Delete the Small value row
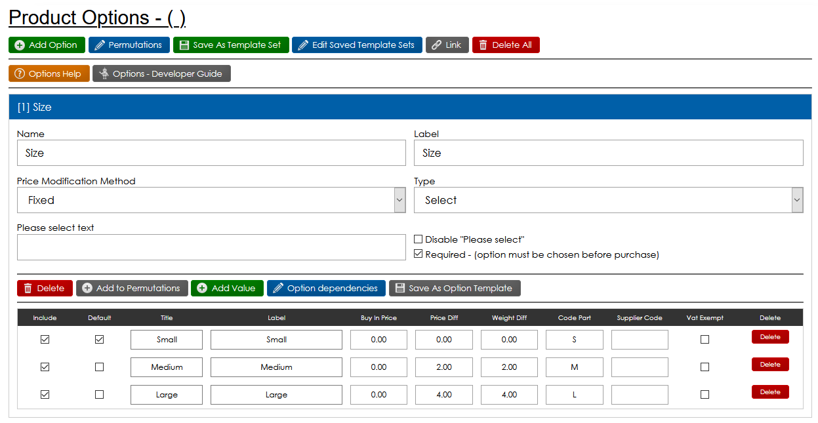Image resolution: width=818 pixels, height=423 pixels. [770, 337]
